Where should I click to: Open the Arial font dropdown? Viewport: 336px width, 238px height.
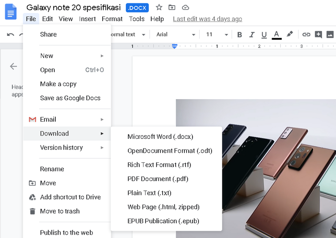point(176,34)
